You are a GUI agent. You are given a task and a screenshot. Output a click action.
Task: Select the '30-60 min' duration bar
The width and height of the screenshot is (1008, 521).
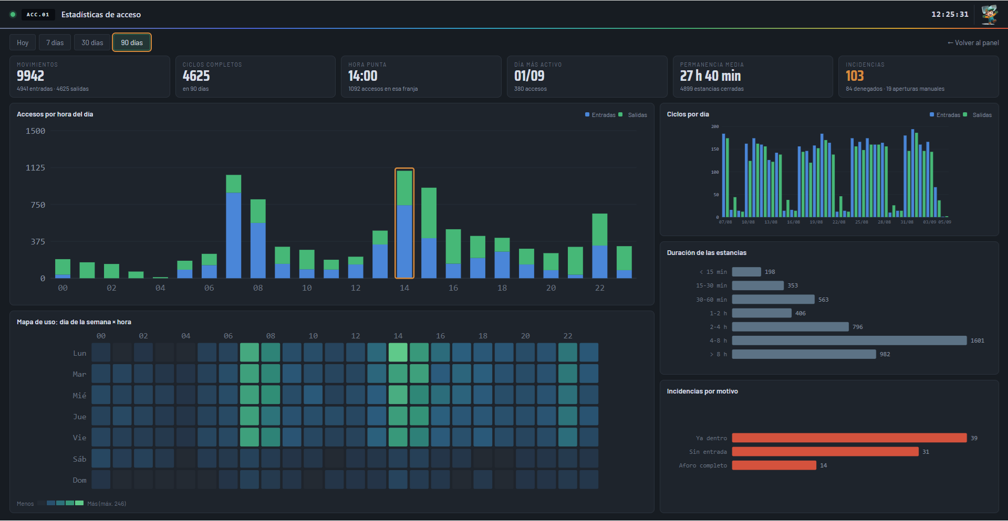point(773,300)
